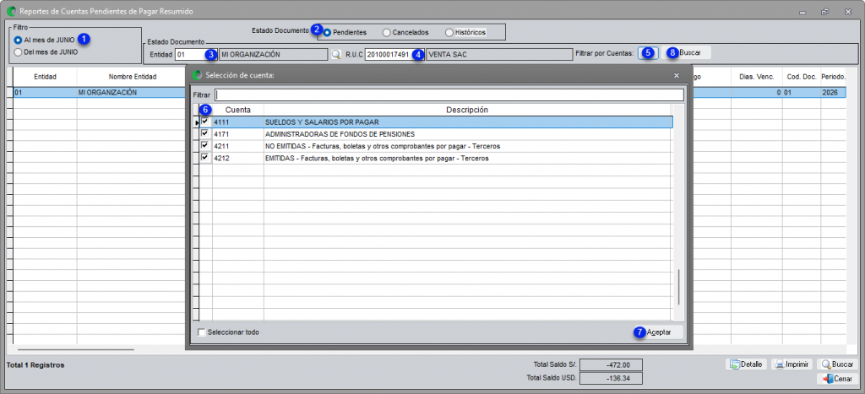865x394 pixels.
Task: Click the main grid horizontal scrollbar
Action: pos(75,349)
